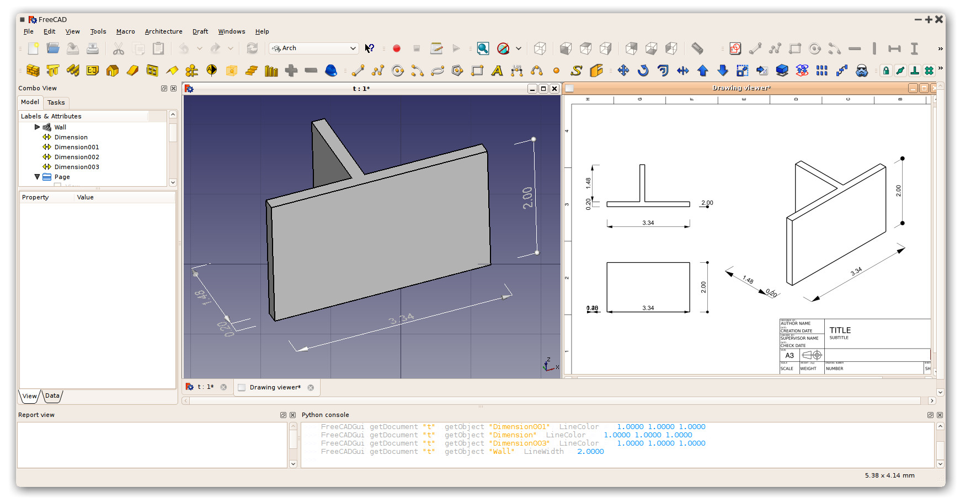Select the Draft Array tool
Viewport: 960px width, 504px height.
tap(822, 71)
